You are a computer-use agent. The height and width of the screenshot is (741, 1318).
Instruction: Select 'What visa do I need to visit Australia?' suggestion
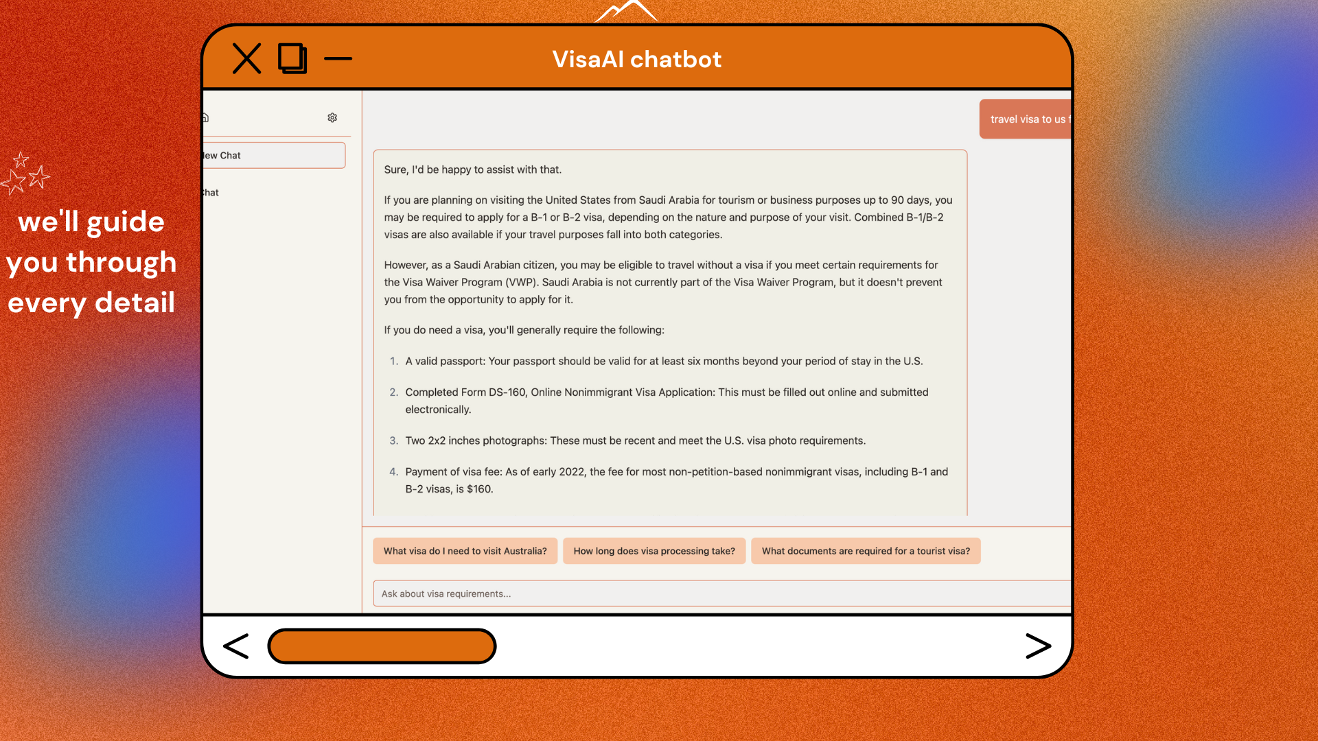click(x=465, y=551)
